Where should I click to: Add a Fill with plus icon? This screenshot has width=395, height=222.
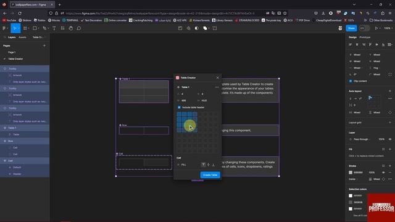click(390, 149)
